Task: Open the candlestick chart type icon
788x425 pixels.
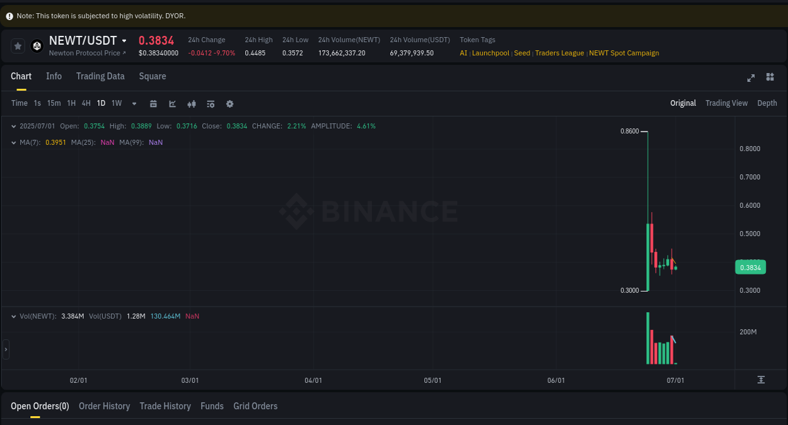Action: click(x=192, y=103)
